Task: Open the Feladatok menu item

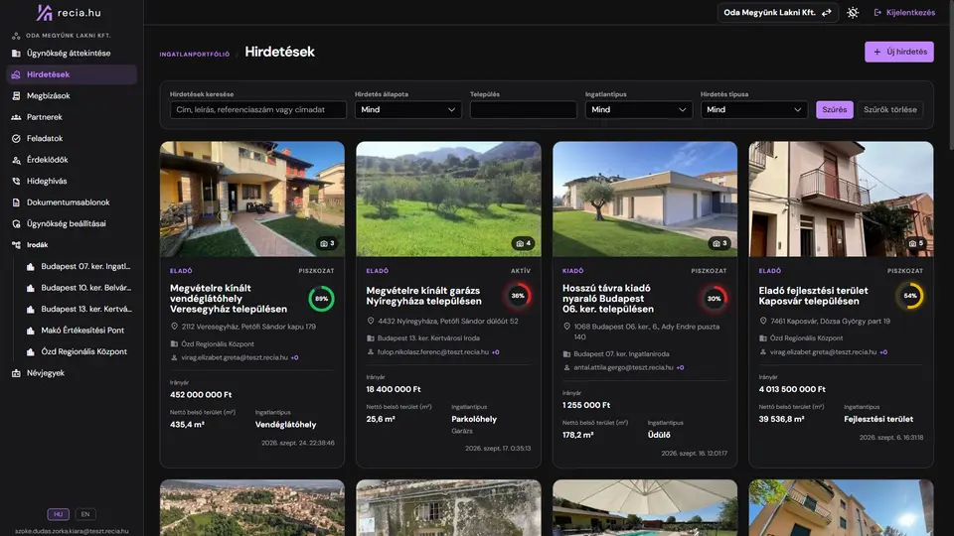Action: click(x=72, y=139)
